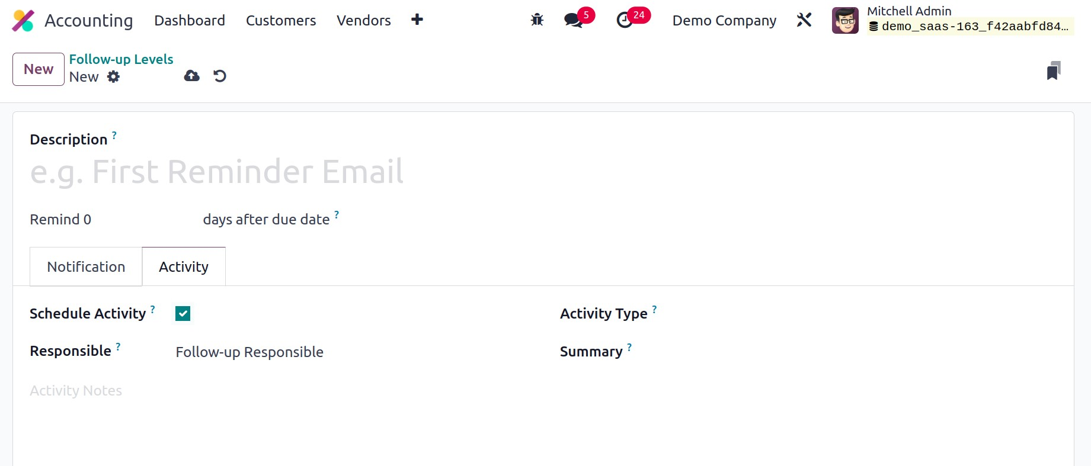Open the chat conversations icon

[573, 20]
